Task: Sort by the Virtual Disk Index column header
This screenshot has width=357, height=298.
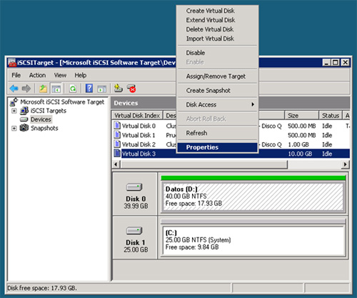Action: [137, 116]
